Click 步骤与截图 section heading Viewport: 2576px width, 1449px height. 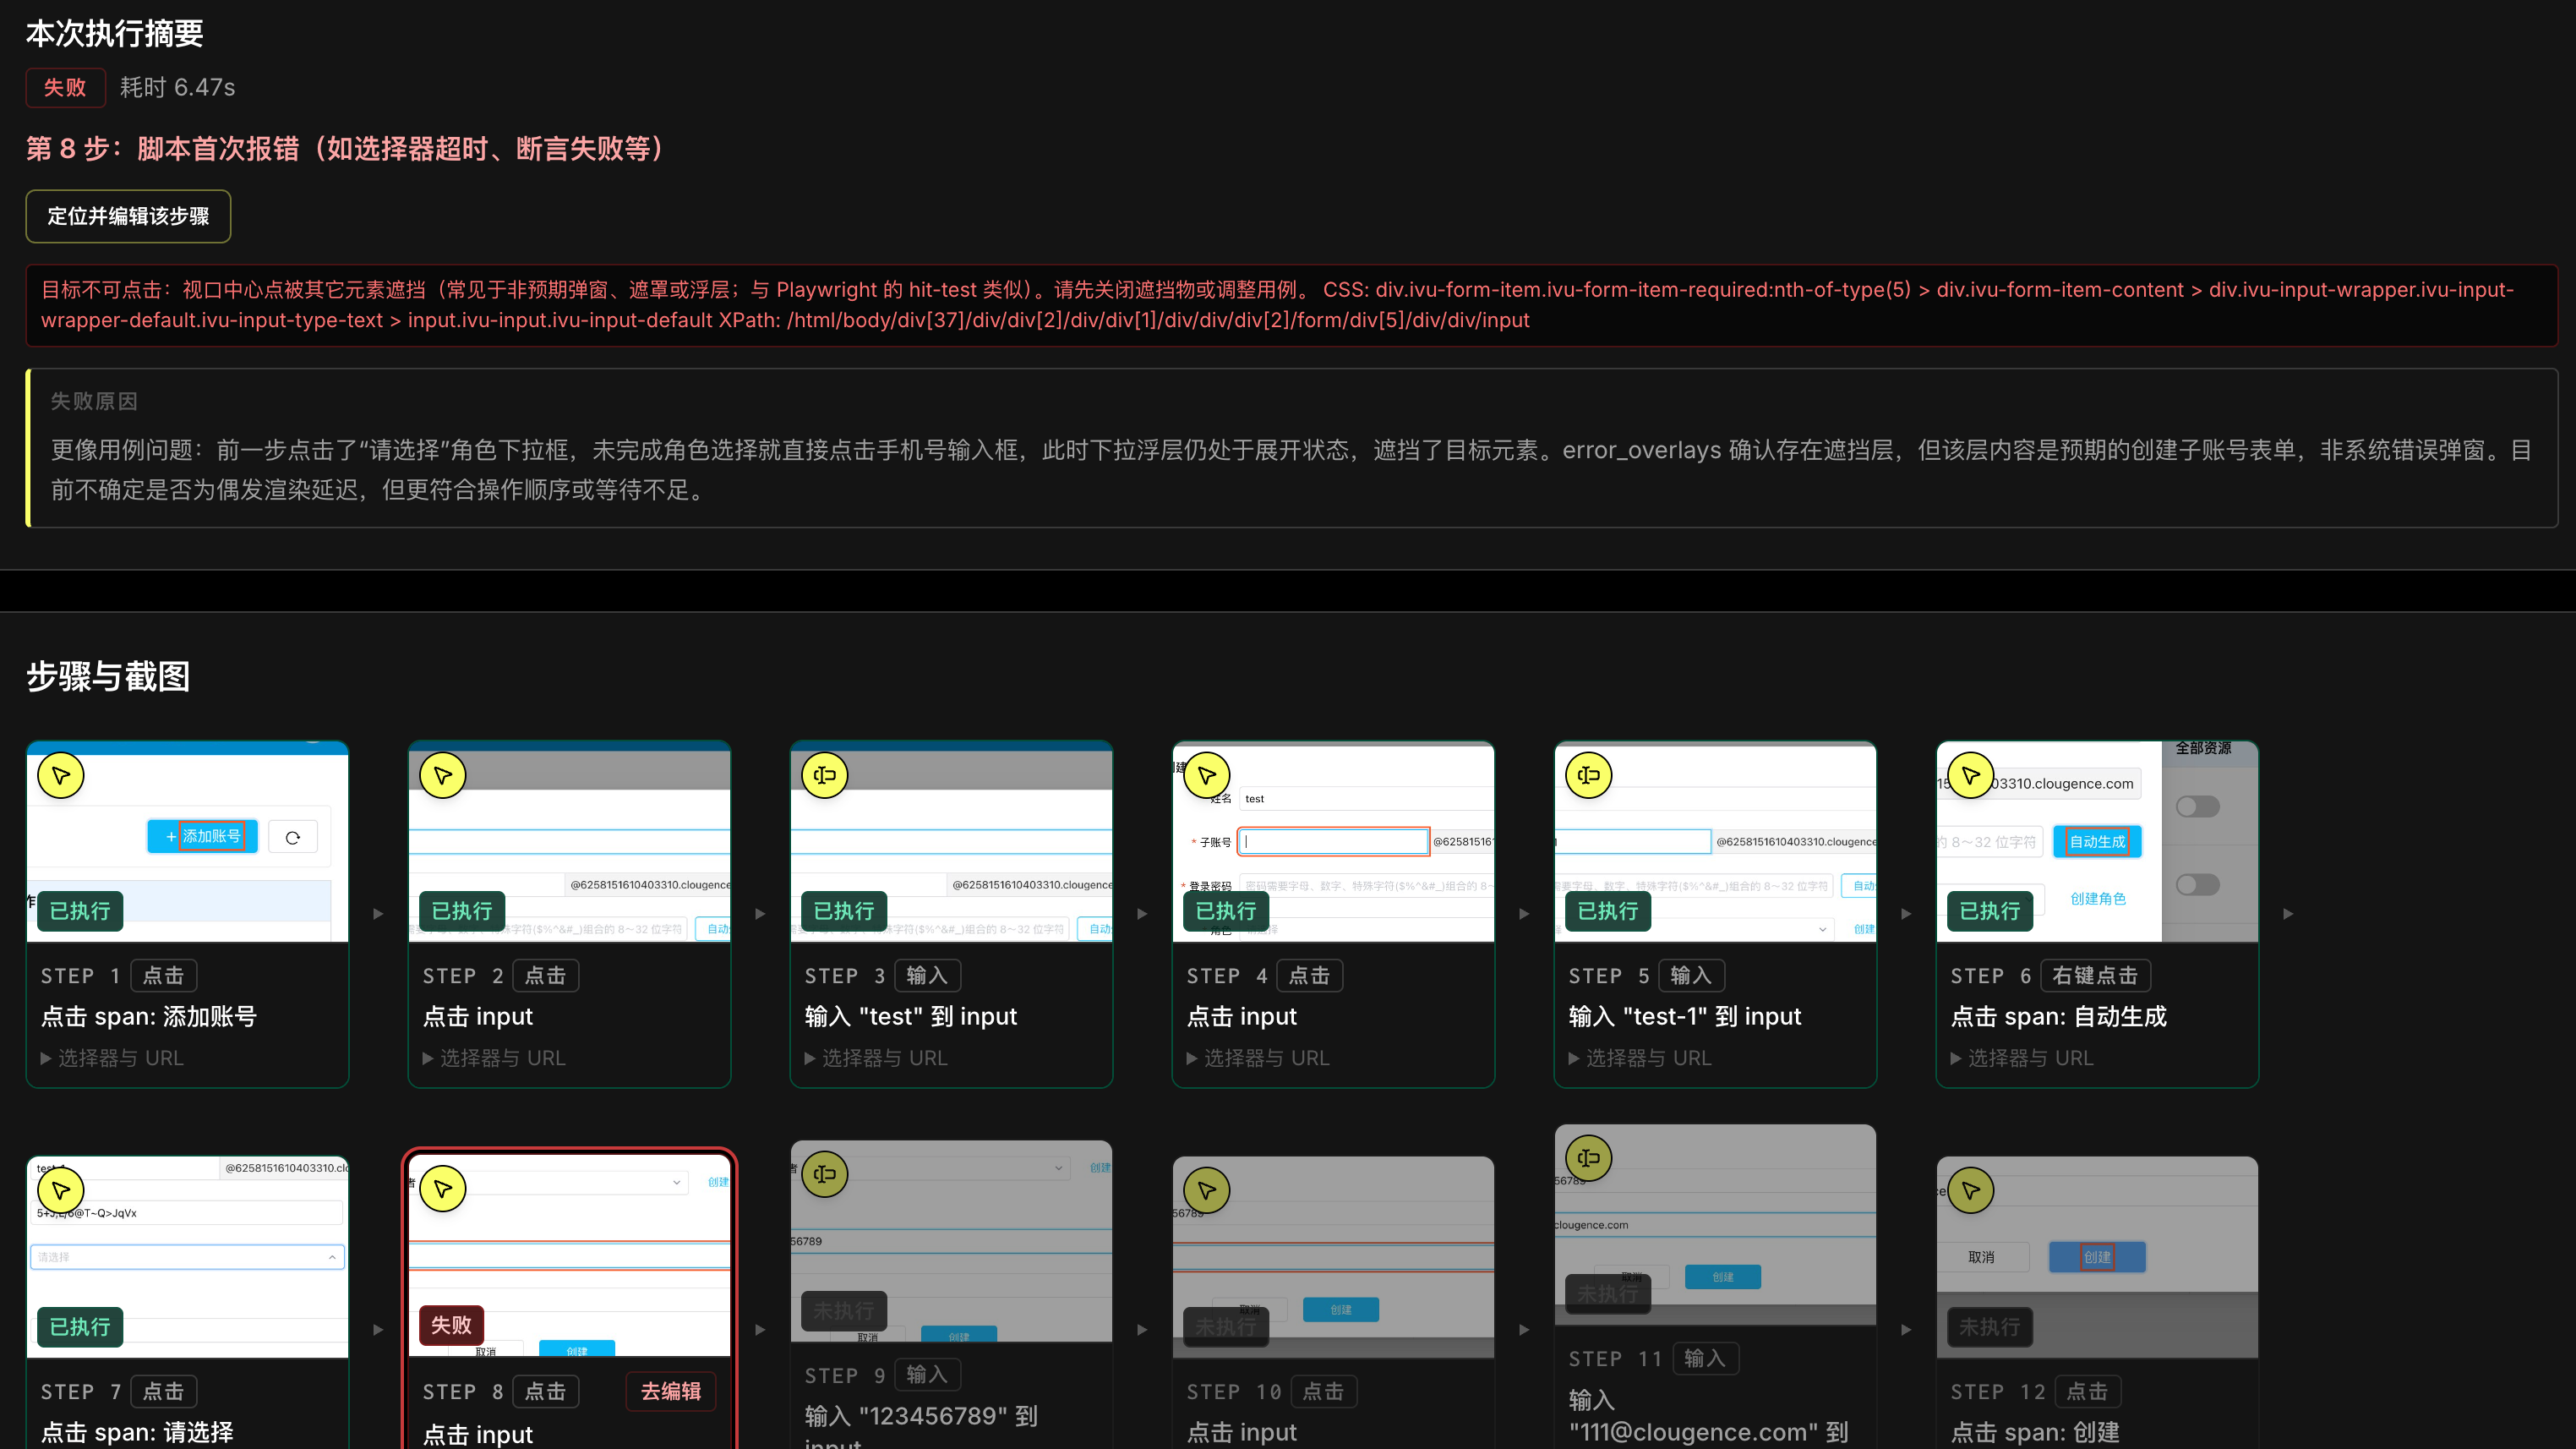click(108, 677)
